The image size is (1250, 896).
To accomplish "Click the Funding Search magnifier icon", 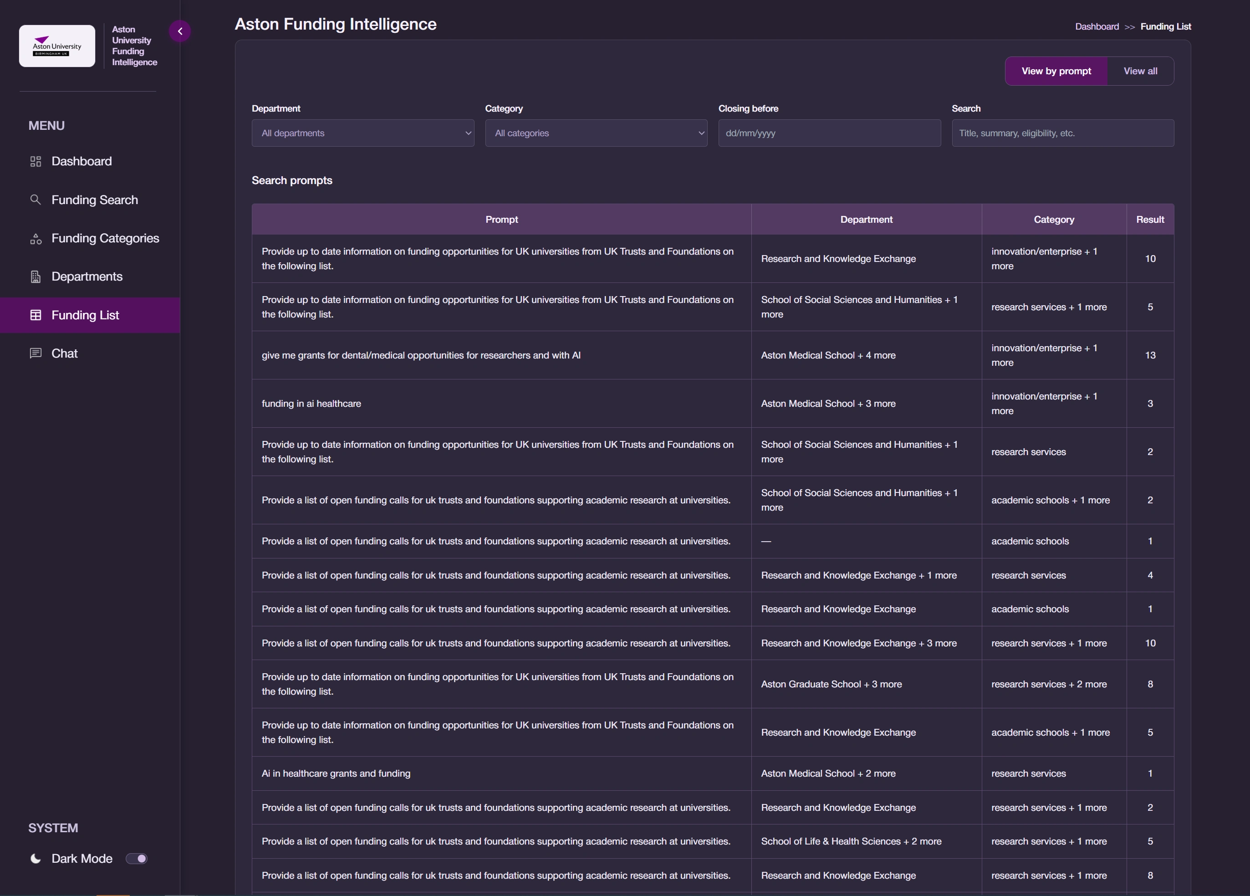I will (35, 200).
